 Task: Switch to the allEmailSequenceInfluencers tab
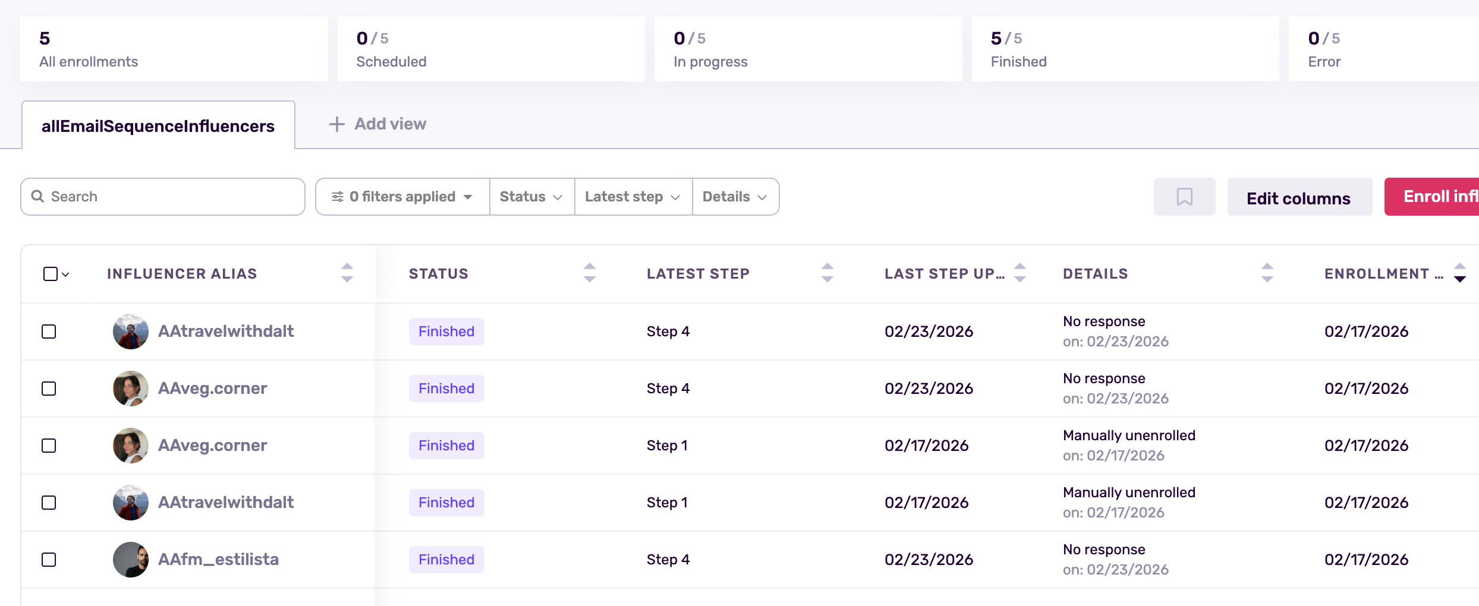pyautogui.click(x=158, y=125)
